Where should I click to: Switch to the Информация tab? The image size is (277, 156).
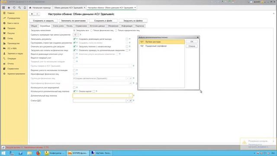coord(127,26)
